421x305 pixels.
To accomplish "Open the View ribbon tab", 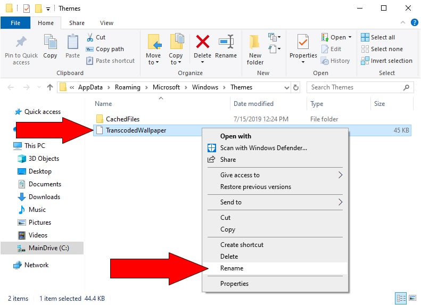I will 106,23.
